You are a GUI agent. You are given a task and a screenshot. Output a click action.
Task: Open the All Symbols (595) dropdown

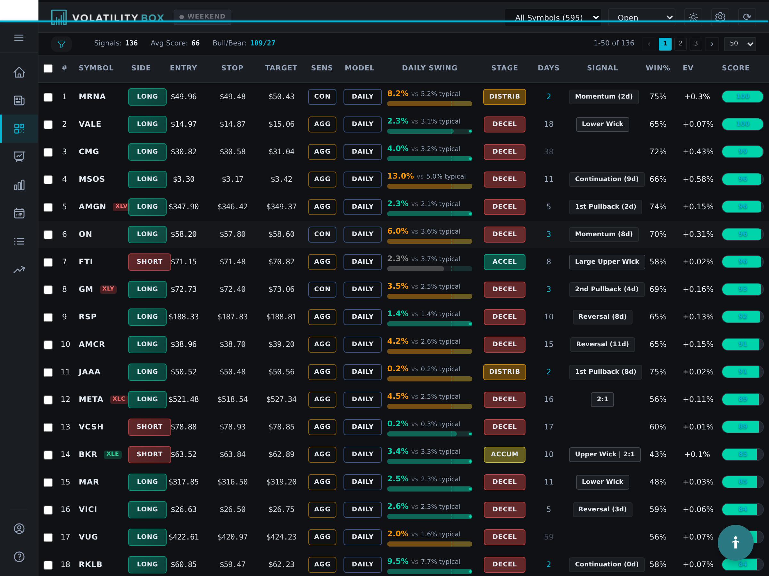(x=553, y=17)
